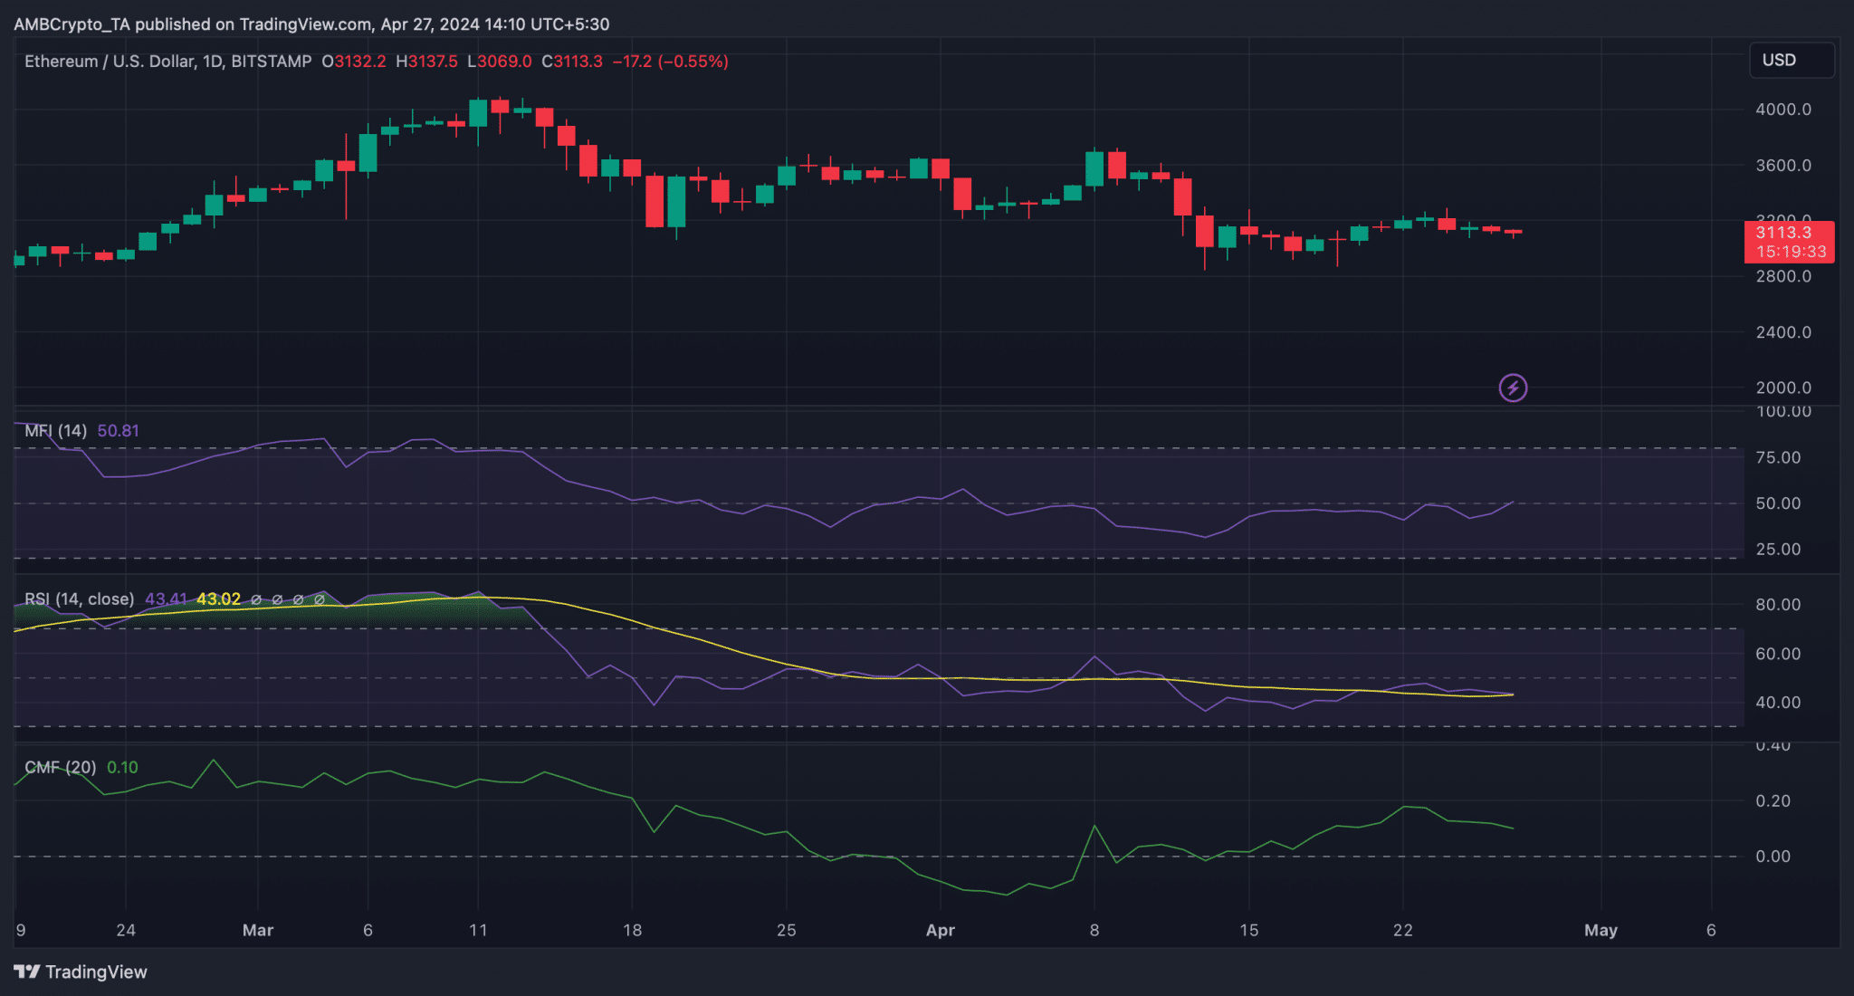Click the Apr label on time axis
The width and height of the screenshot is (1854, 996).
[x=941, y=930]
